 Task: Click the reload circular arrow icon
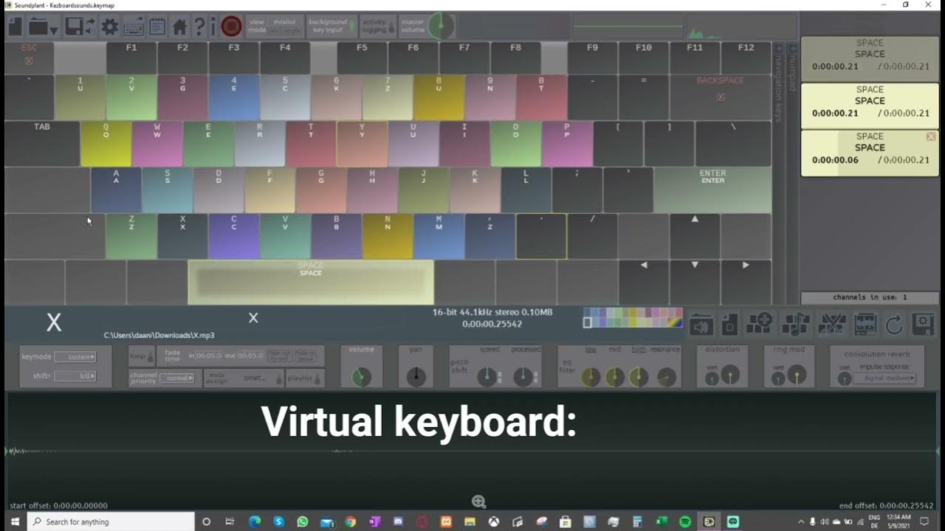tap(894, 324)
